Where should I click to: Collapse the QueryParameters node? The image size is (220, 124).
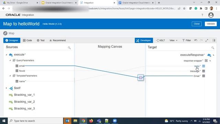coord(10,60)
